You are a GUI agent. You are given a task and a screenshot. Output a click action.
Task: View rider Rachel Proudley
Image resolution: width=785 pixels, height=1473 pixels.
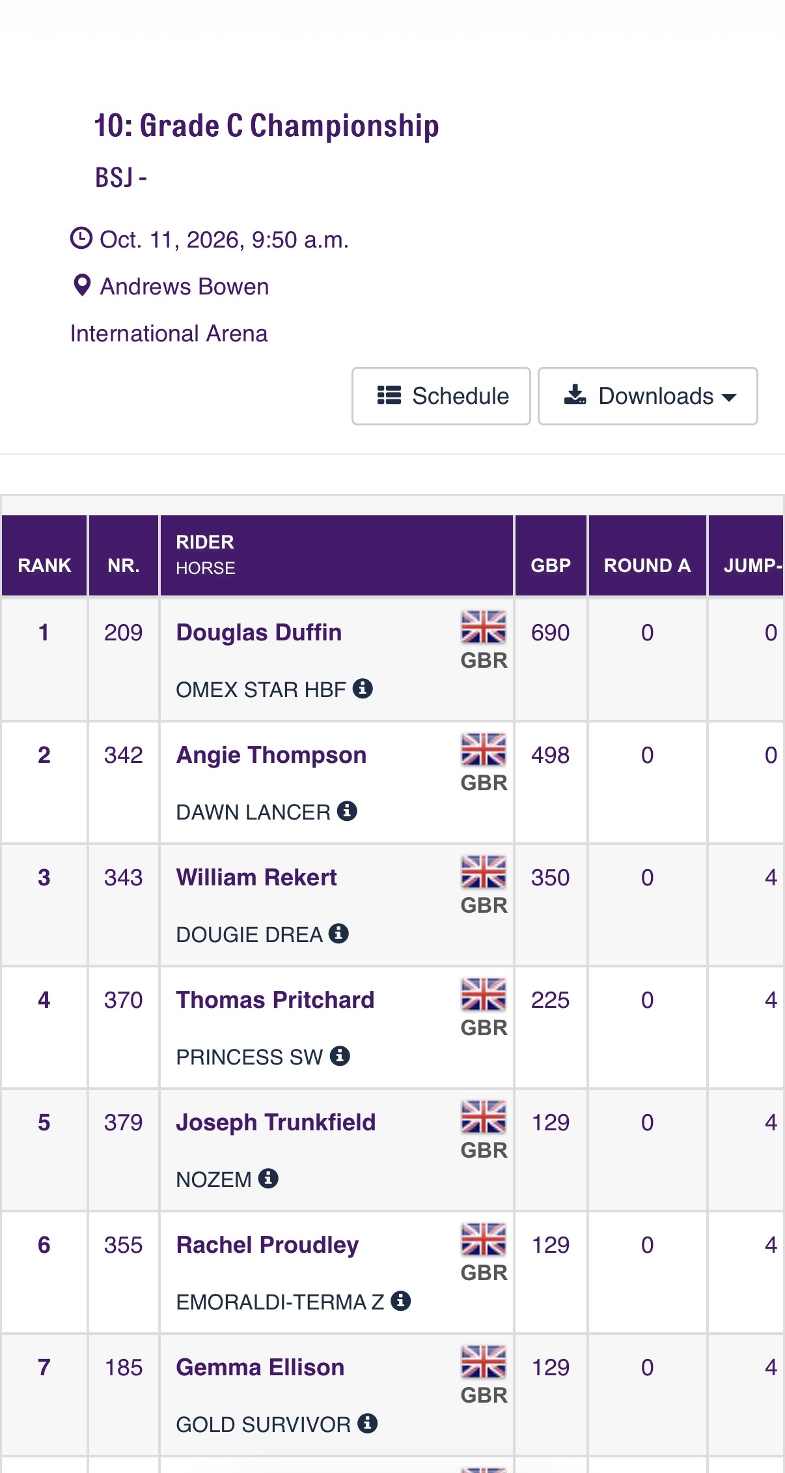tap(268, 1245)
